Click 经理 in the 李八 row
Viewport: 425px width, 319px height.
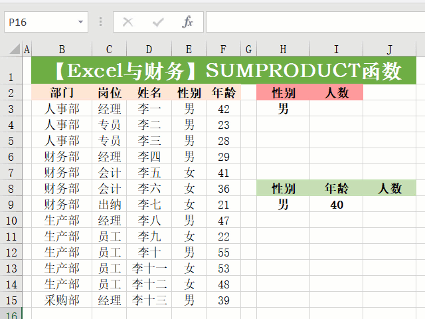coord(109,220)
